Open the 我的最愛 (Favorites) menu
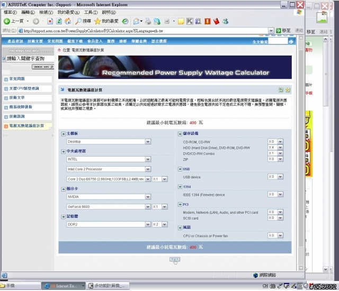The width and height of the screenshot is (339, 291). point(68,12)
